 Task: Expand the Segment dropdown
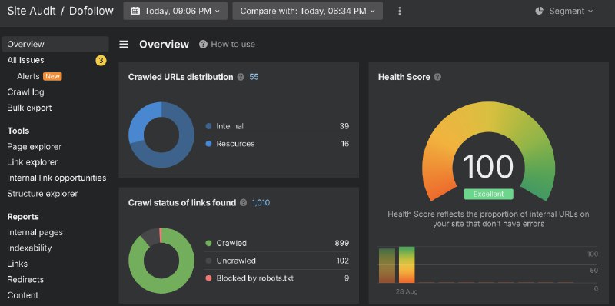point(564,11)
